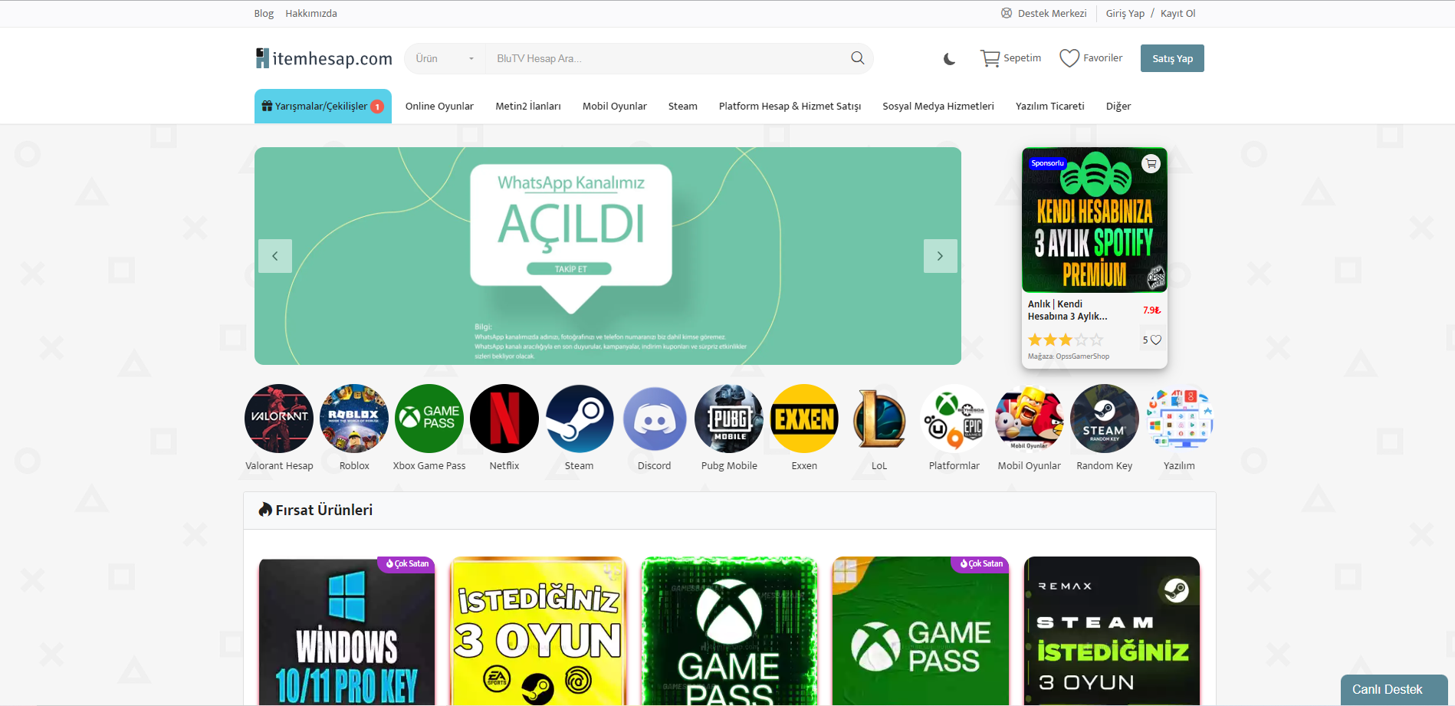
Task: Click the Destek Merkezi support icon
Action: (1007, 13)
